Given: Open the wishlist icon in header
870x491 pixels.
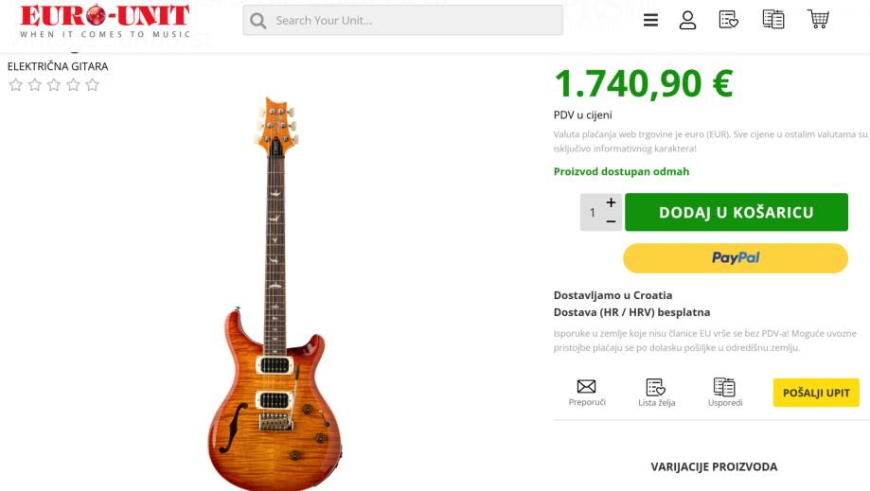Looking at the screenshot, I should click(728, 20).
